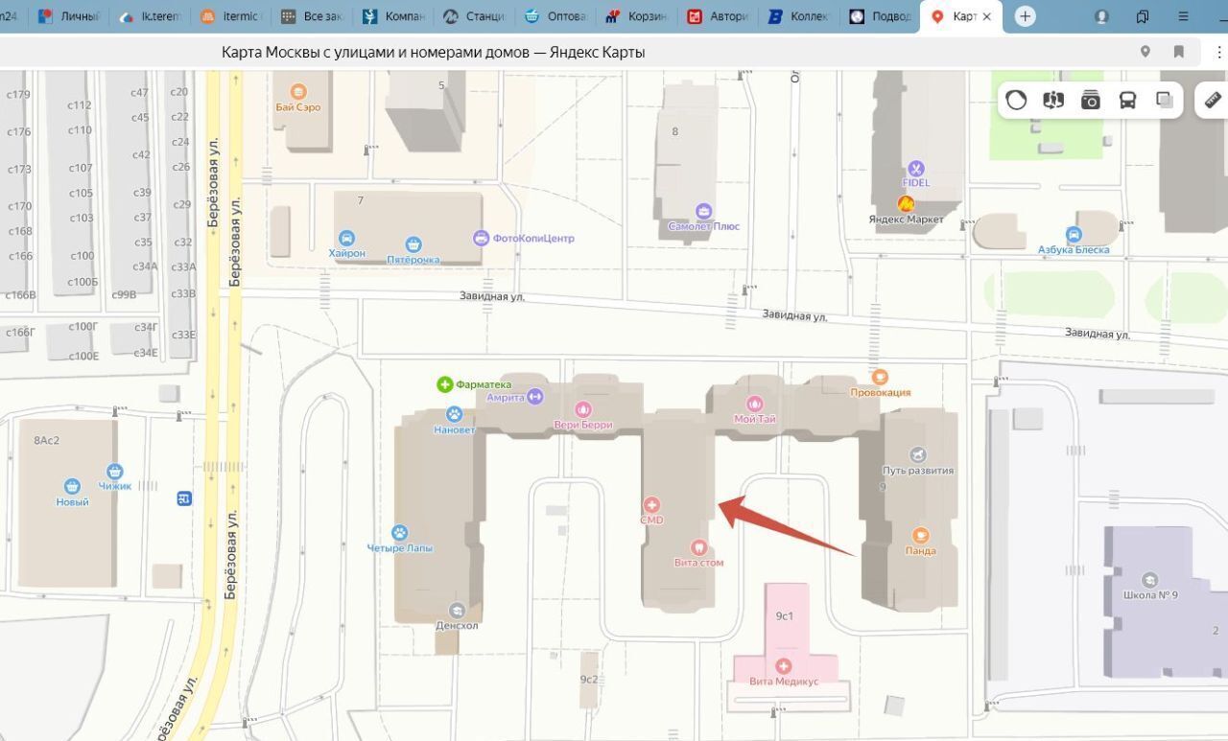Click building label с100Б on map
The width and height of the screenshot is (1228, 741).
[x=83, y=282]
